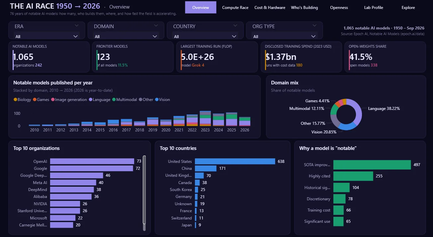
Task: Click the "Grok 4" model name
Action: pos(198,65)
